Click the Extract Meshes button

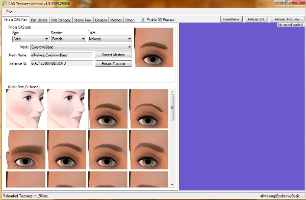click(113, 55)
